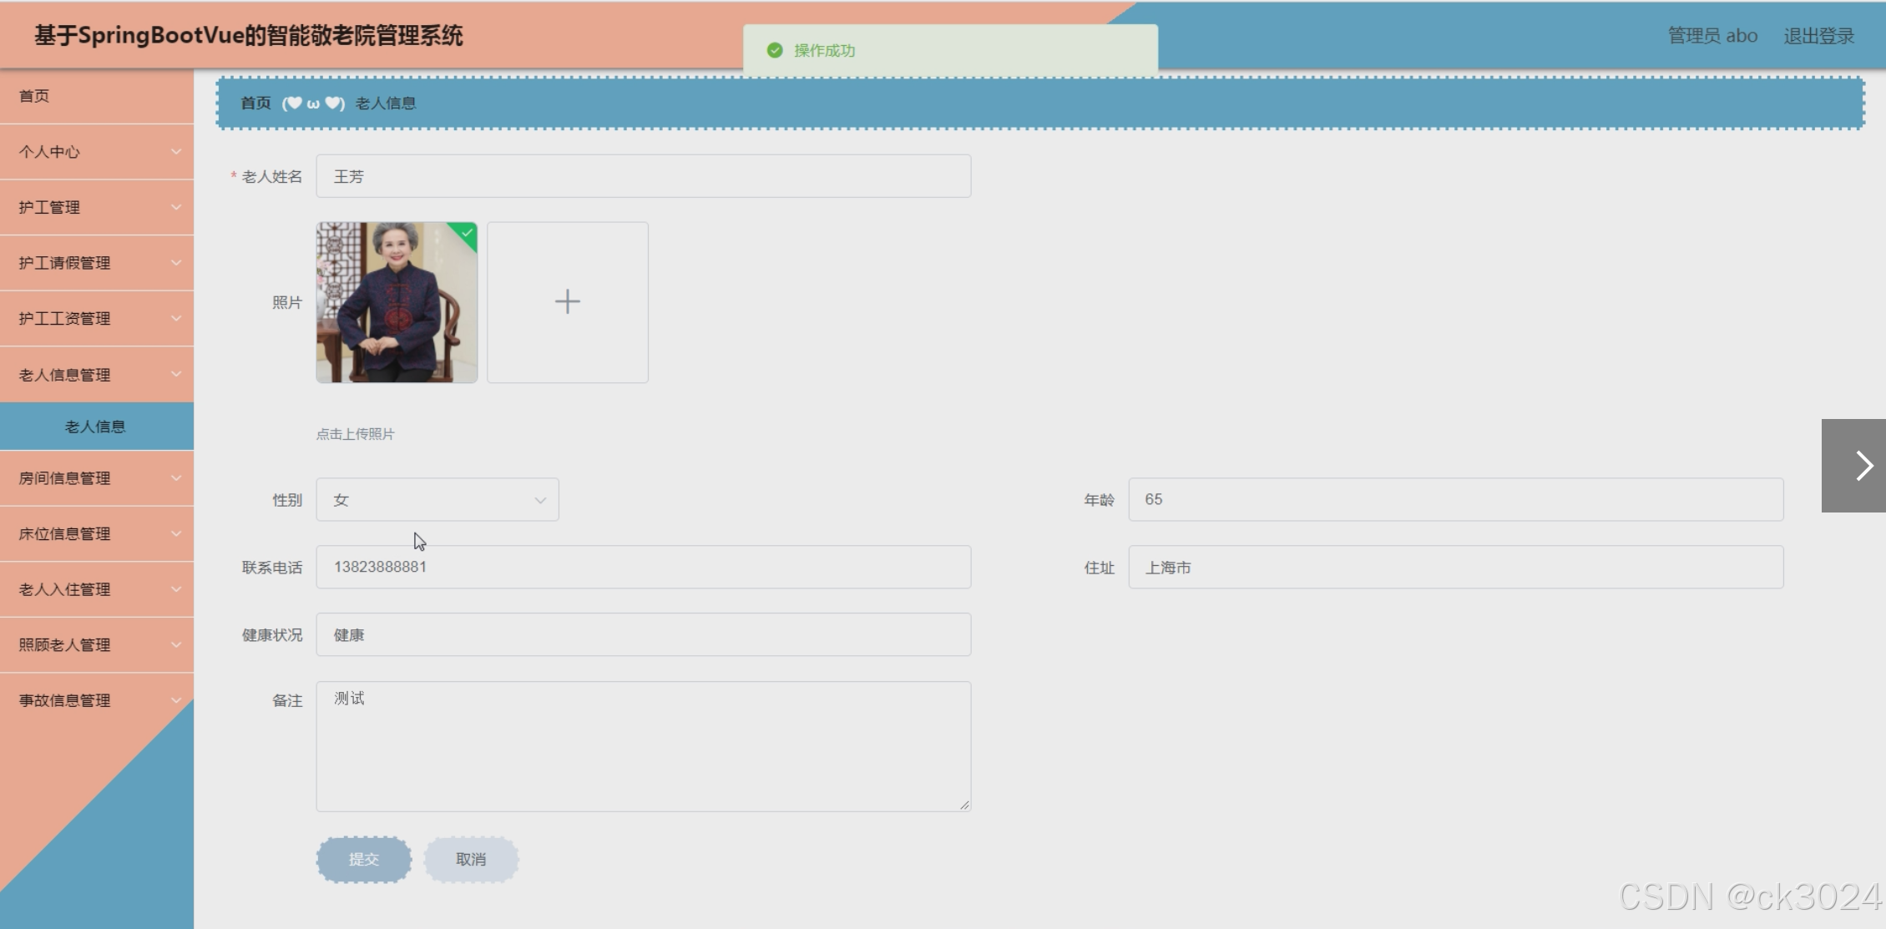Click 退出登录 to log out
This screenshot has width=1886, height=929.
tap(1818, 36)
